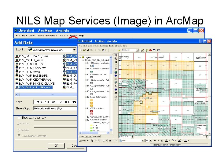This screenshot has height=165, width=220.
Task: Open View menu in front ArcMap window
Action: pyautogui.click(x=90, y=46)
